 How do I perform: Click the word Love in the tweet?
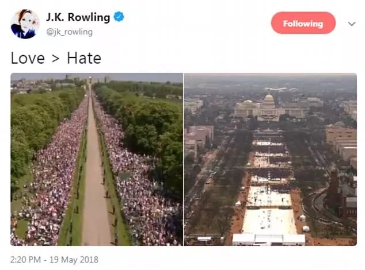(28, 58)
